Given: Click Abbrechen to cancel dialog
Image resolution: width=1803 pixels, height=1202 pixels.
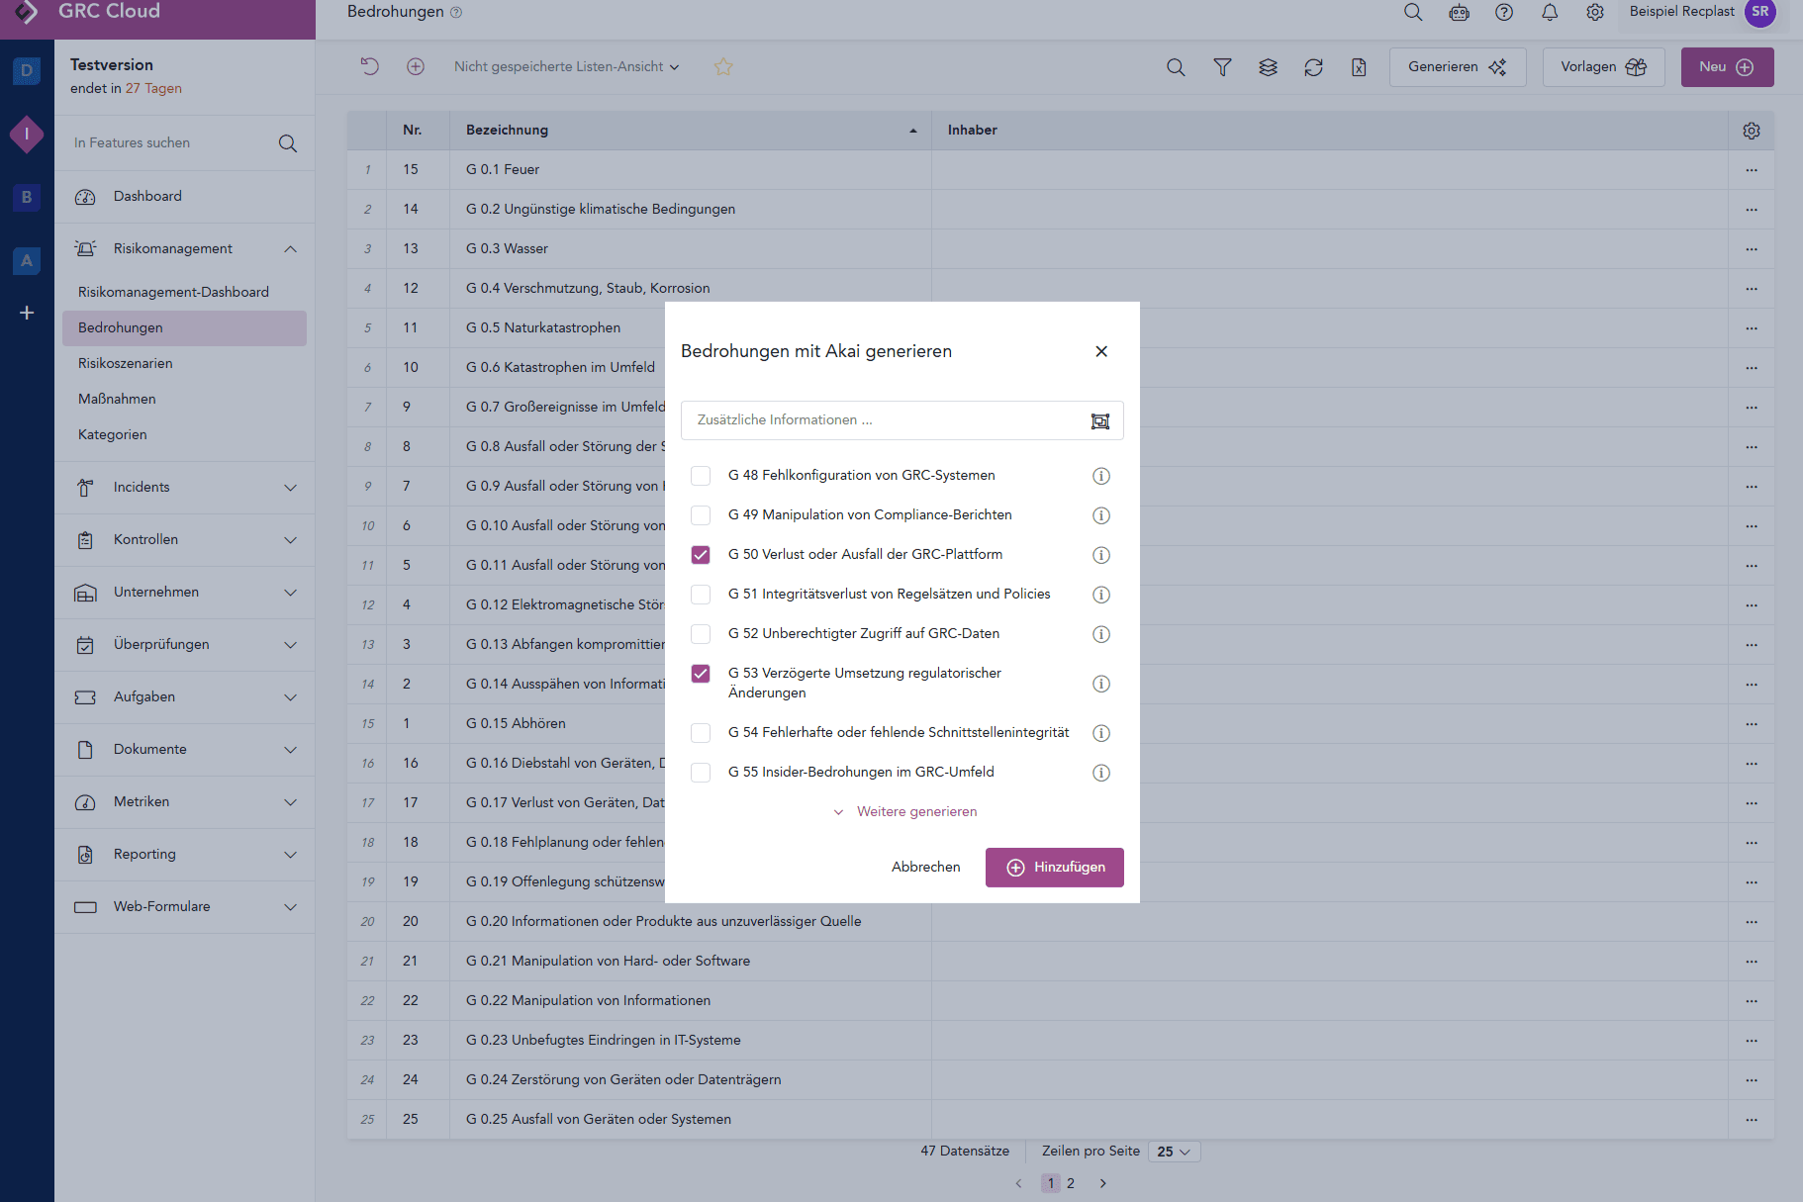Looking at the screenshot, I should (x=925, y=868).
